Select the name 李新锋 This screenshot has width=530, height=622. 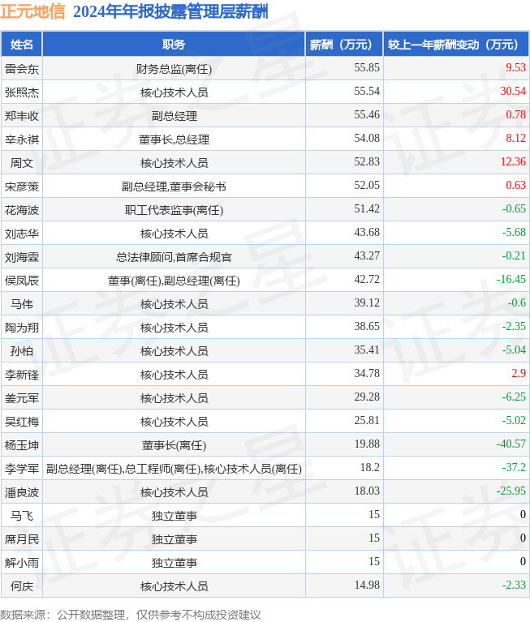click(22, 375)
